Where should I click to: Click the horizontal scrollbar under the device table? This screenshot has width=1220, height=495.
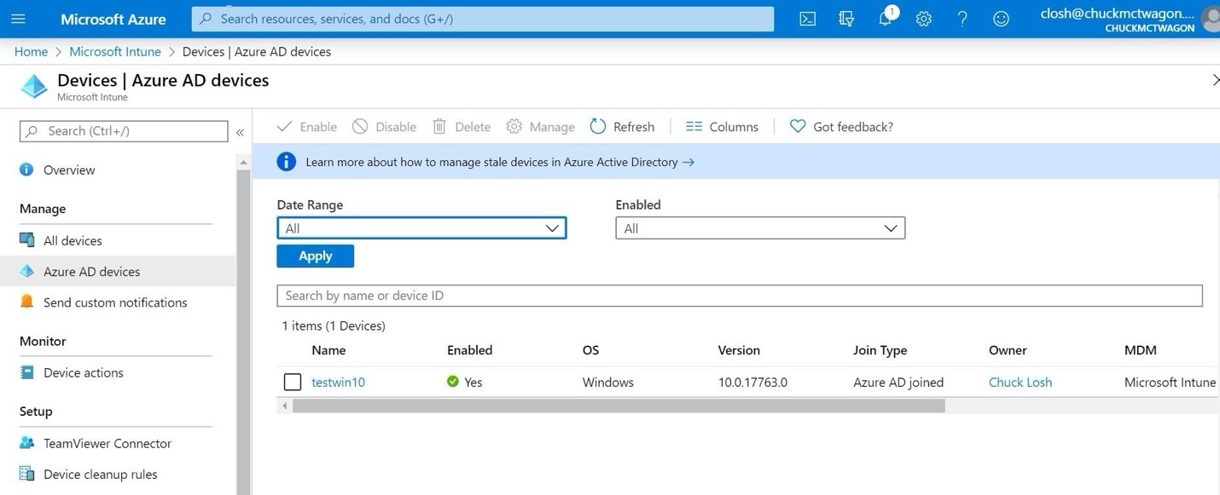619,406
